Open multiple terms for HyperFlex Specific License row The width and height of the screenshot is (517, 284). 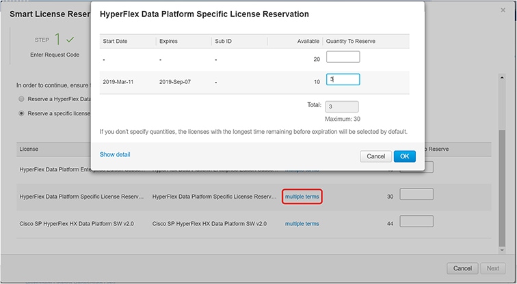tap(302, 197)
